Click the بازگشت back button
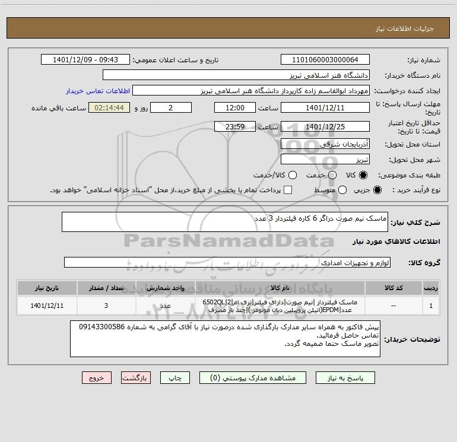 coord(136,378)
